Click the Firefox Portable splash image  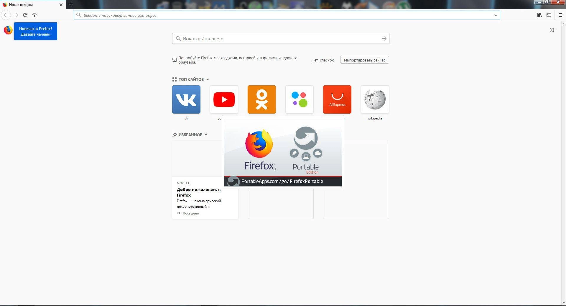[283, 152]
